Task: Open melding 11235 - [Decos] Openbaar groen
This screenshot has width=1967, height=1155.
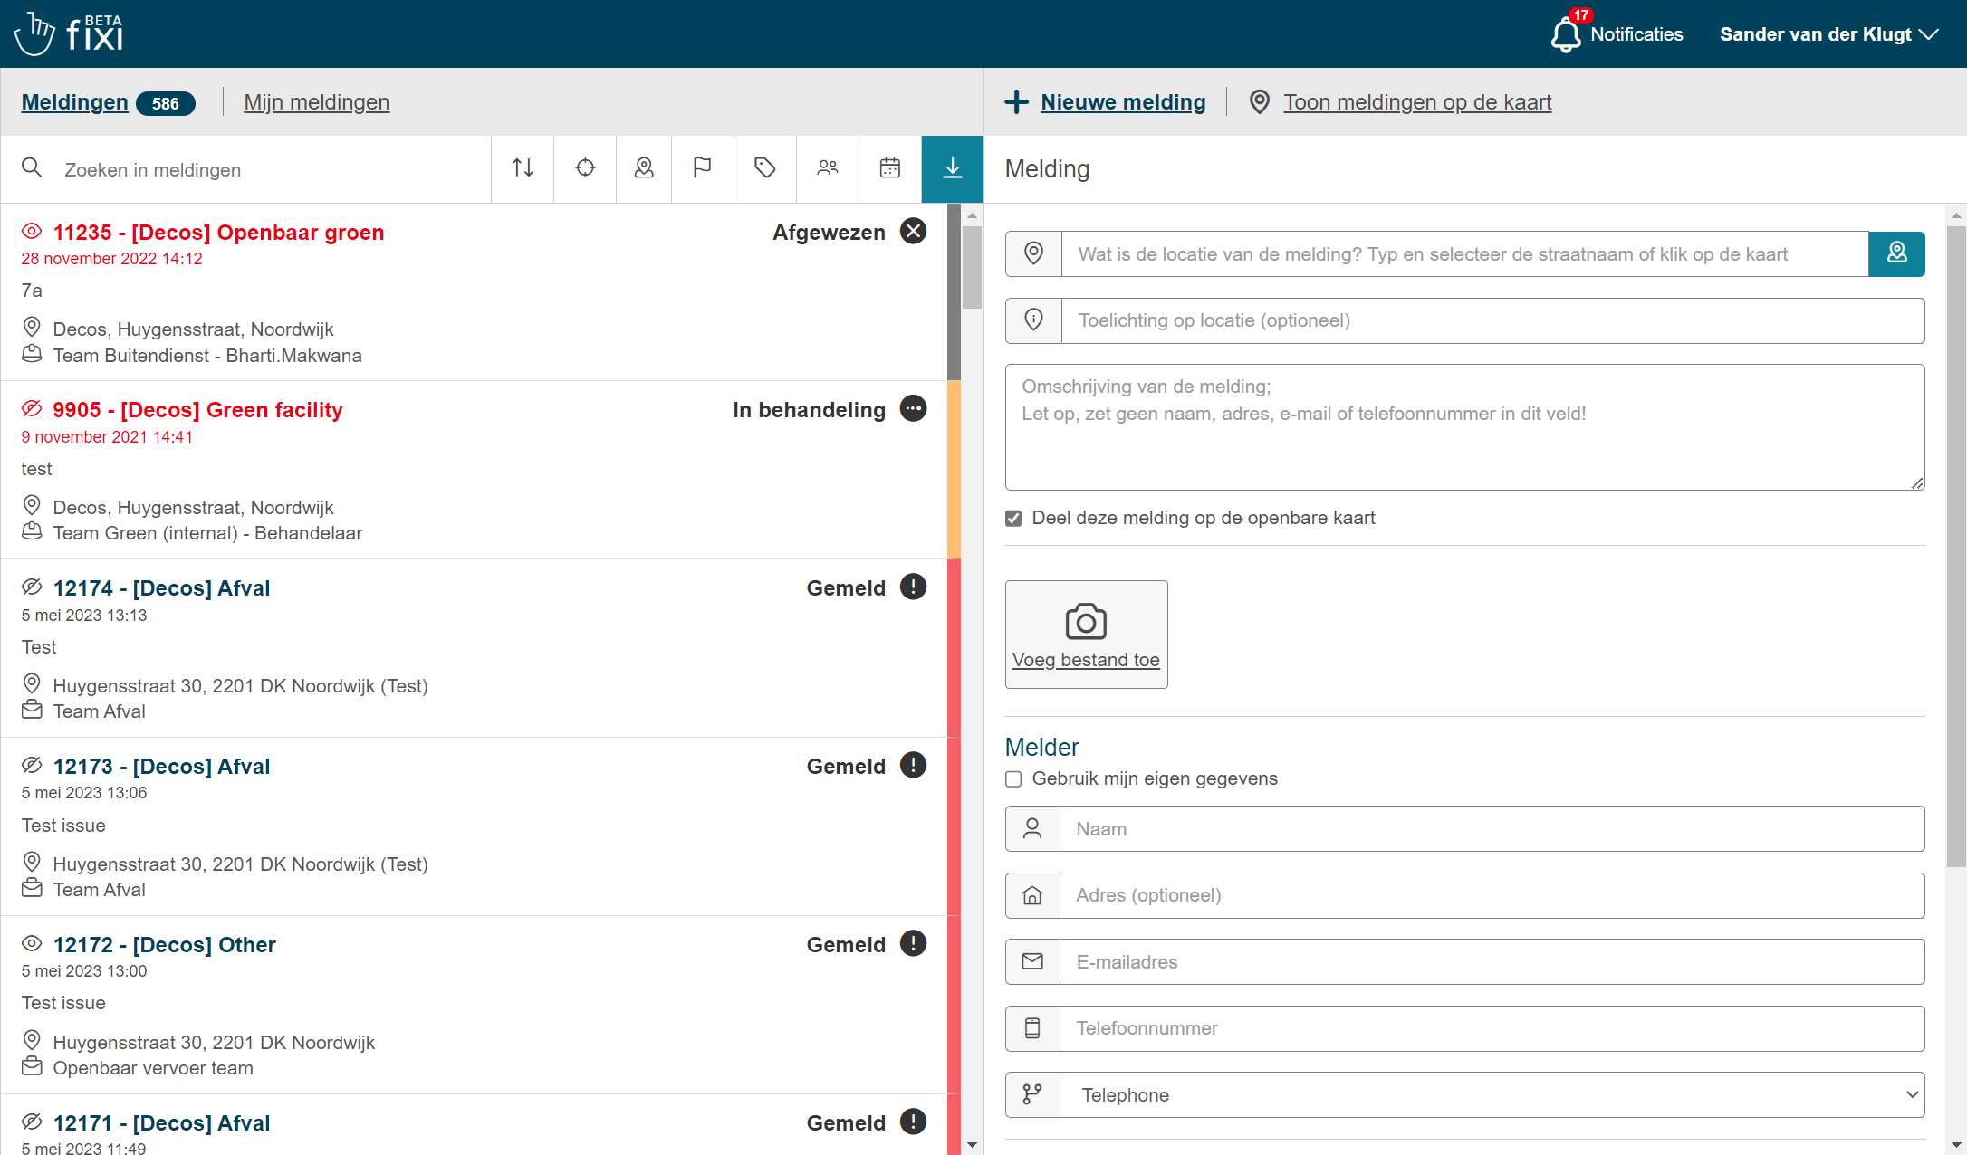Action: 218,233
